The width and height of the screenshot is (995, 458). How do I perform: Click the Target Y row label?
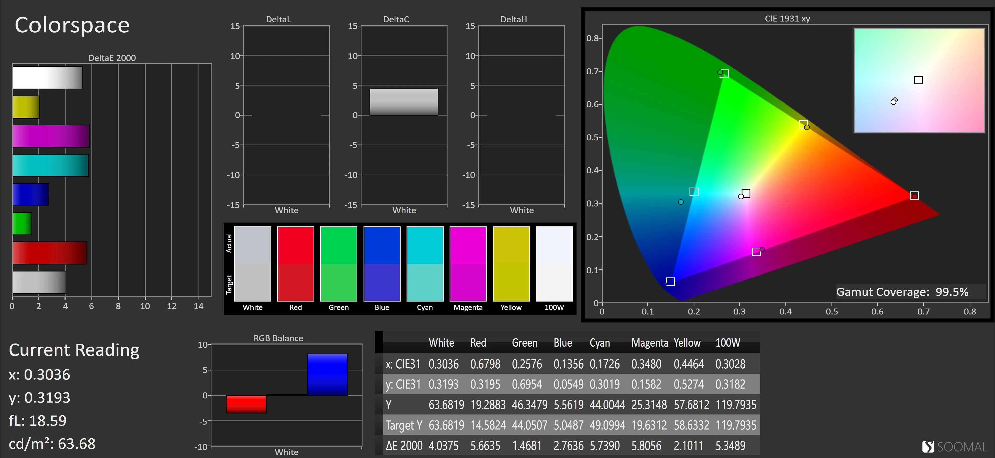coord(404,425)
